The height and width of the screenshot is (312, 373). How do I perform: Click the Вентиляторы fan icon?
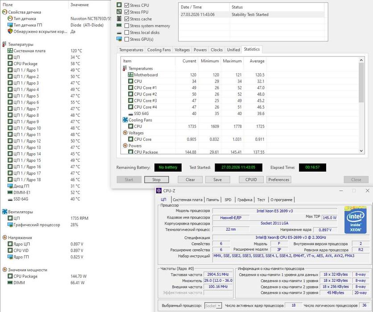[x=4, y=212]
